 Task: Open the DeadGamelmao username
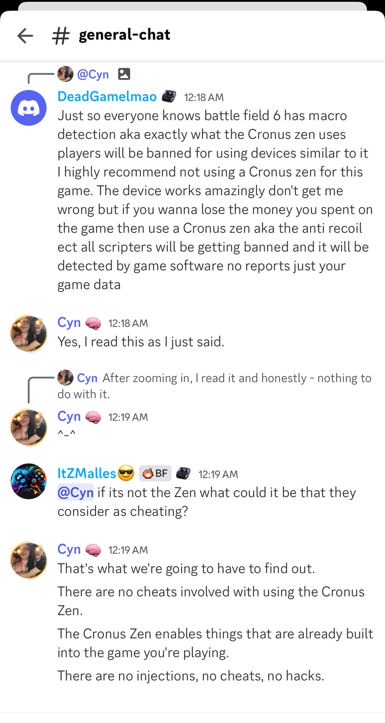point(107,96)
